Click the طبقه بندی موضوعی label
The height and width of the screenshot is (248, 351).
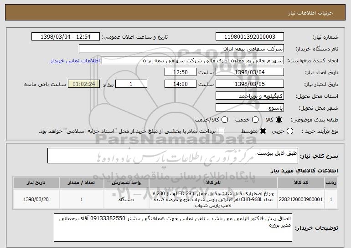(314, 120)
